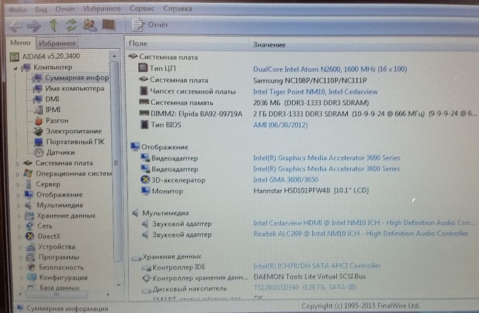Open Realtek ALC269 audio adapter link
479x313 pixels.
(361, 234)
